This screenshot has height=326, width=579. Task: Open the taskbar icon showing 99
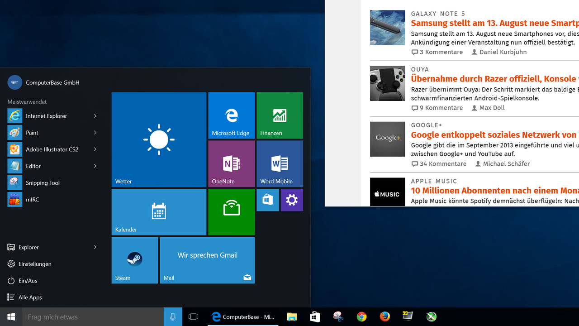(x=408, y=316)
